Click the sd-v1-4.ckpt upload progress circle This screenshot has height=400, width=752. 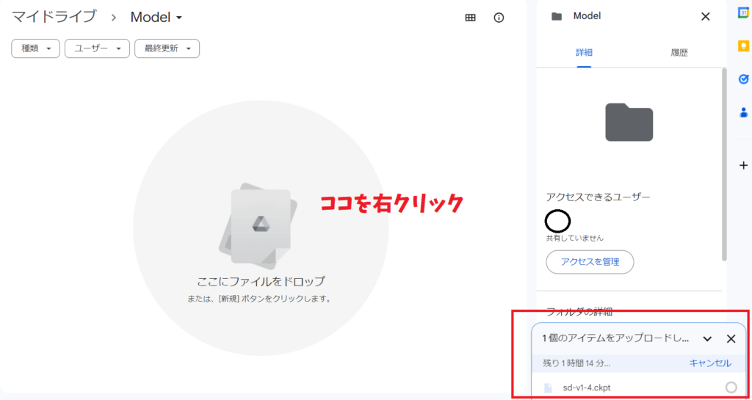click(x=731, y=388)
